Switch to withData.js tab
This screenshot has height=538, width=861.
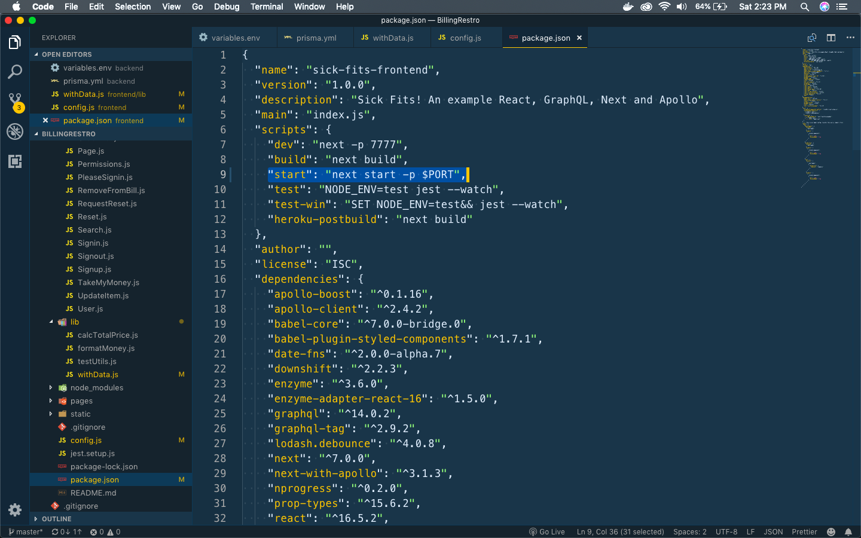click(392, 38)
